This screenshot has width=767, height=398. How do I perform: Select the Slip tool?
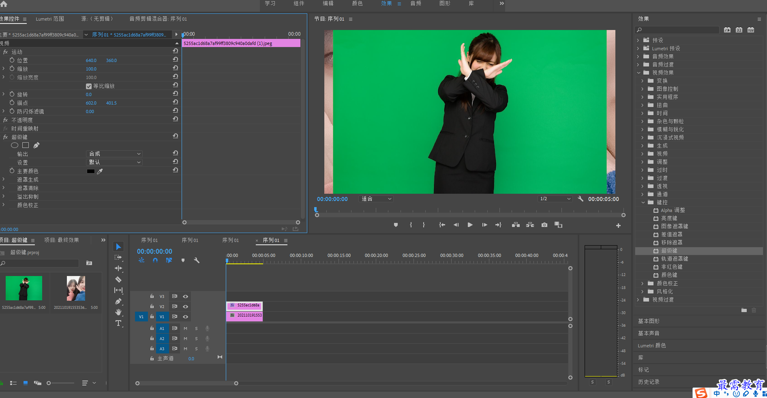click(x=118, y=290)
